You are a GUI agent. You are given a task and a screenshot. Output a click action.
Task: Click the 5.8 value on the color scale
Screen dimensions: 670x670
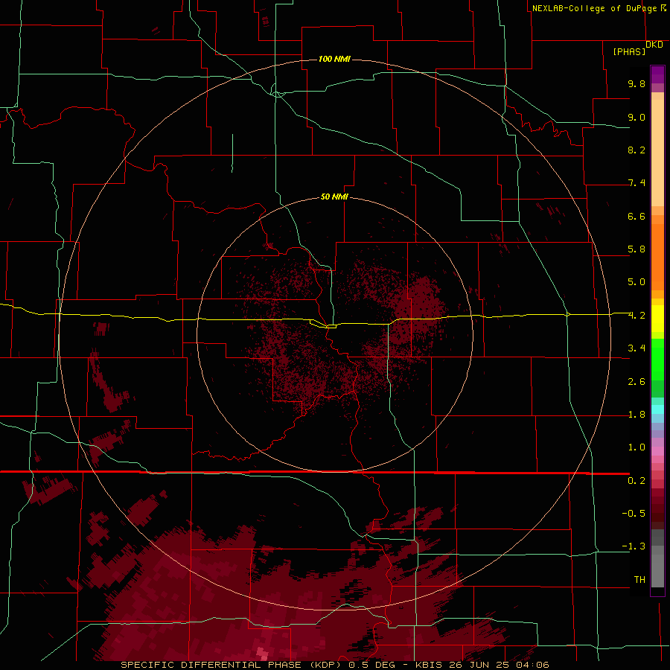(636, 249)
